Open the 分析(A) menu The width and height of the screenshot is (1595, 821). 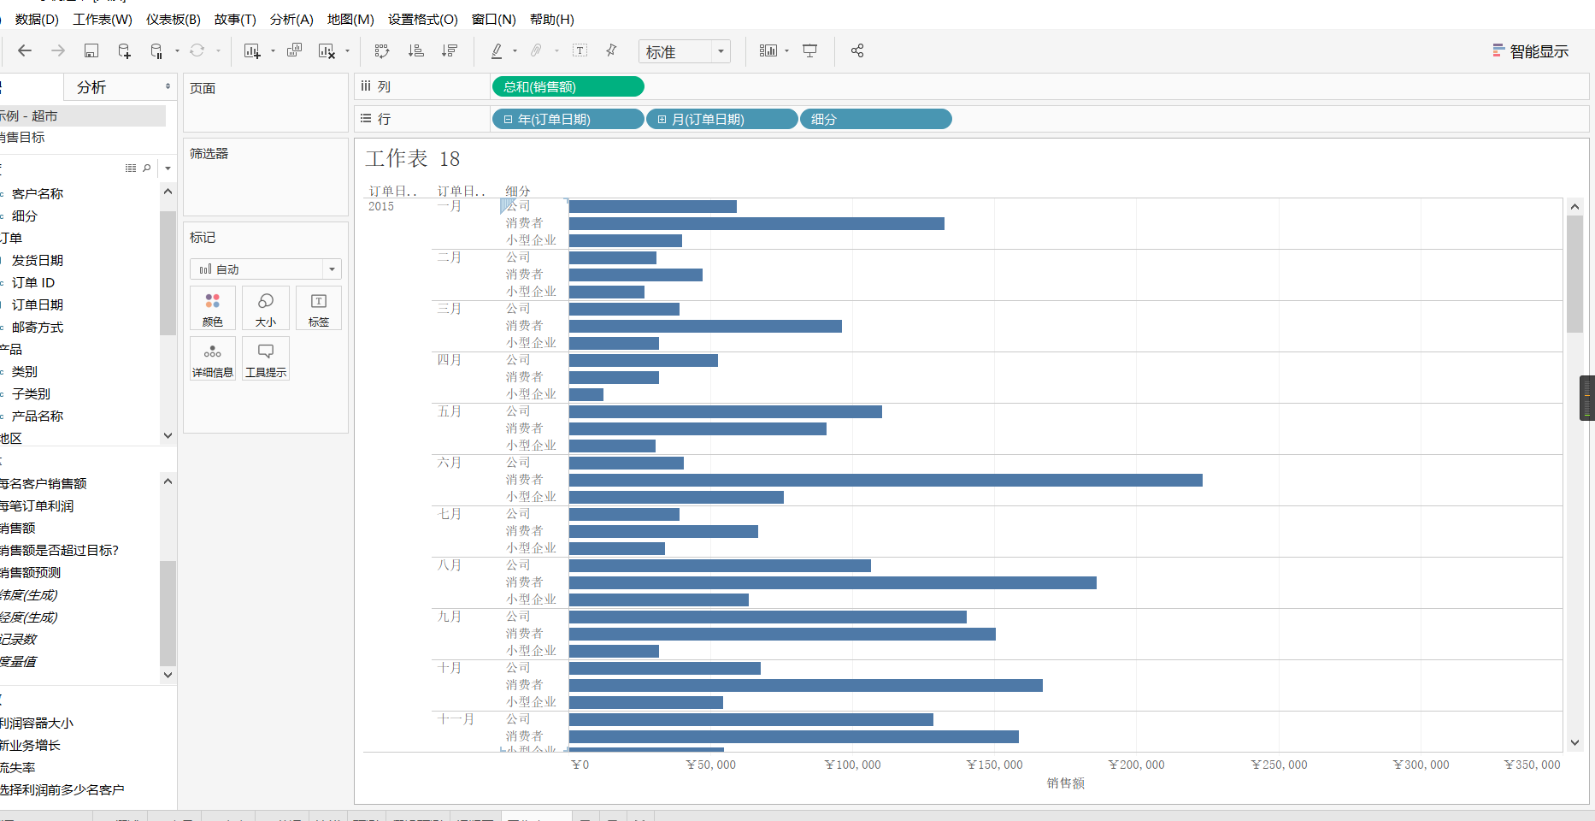pos(291,19)
